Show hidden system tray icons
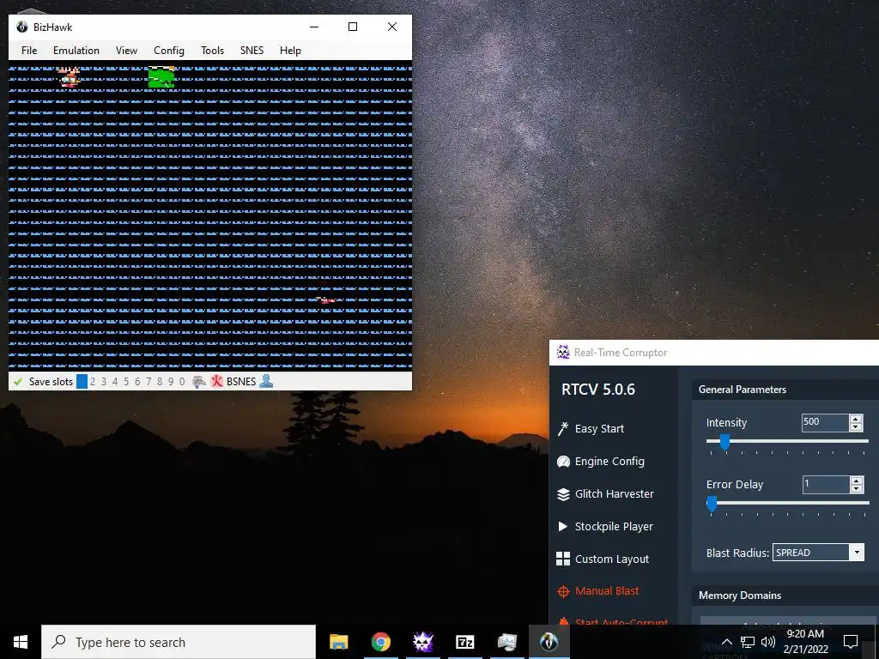The image size is (879, 659). coord(726,642)
